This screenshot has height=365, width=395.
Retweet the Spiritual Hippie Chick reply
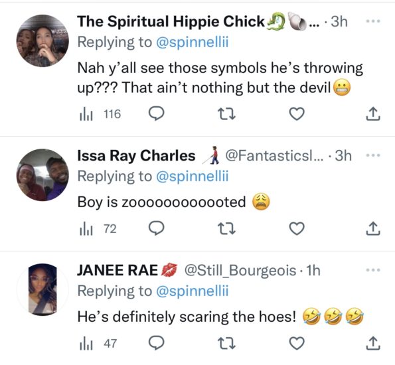(x=226, y=114)
